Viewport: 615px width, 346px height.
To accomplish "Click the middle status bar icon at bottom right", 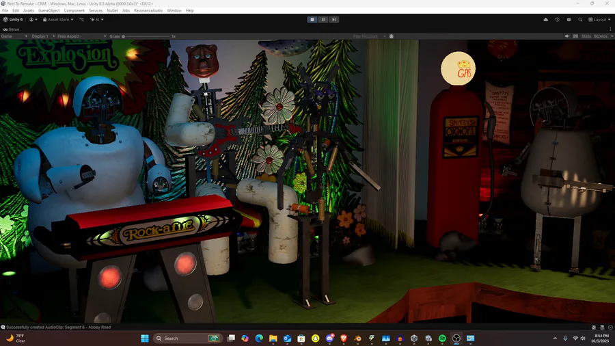I will click(x=602, y=327).
